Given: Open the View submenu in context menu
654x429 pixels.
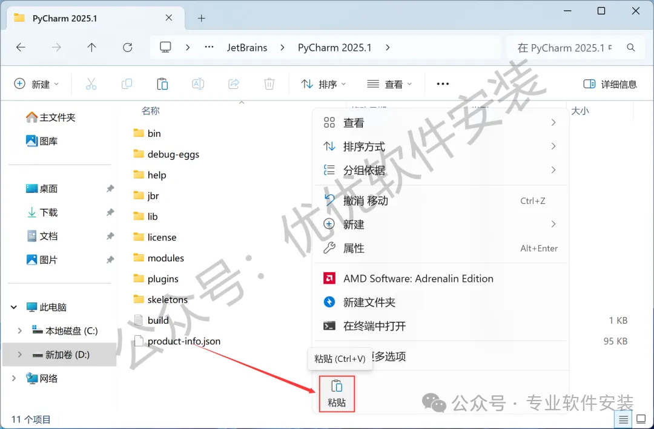Looking at the screenshot, I should [x=440, y=123].
